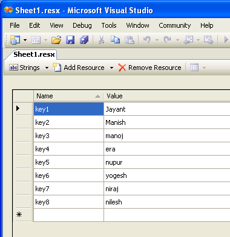The image size is (230, 237).
Task: Open the Add Resource dropdown arrow
Action: (x=111, y=68)
